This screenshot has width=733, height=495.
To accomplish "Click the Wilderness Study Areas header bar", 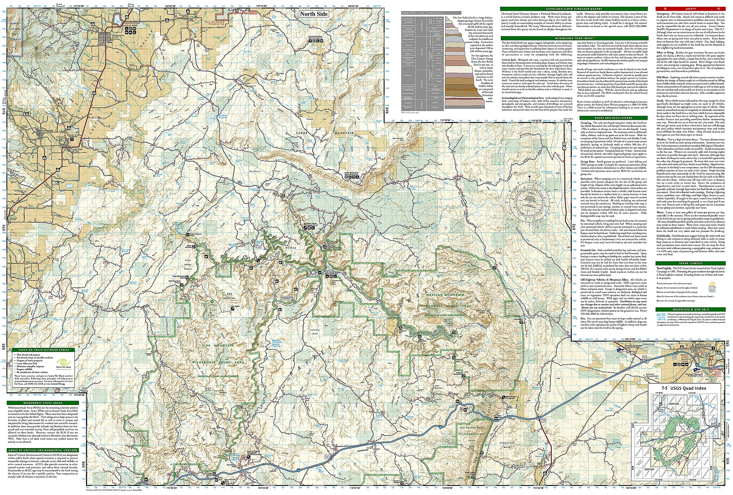I will pyautogui.click(x=43, y=403).
